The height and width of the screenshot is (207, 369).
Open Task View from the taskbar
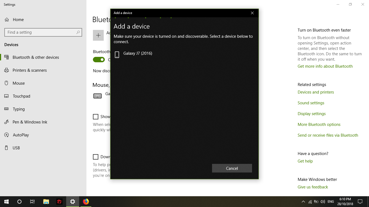click(x=32, y=202)
